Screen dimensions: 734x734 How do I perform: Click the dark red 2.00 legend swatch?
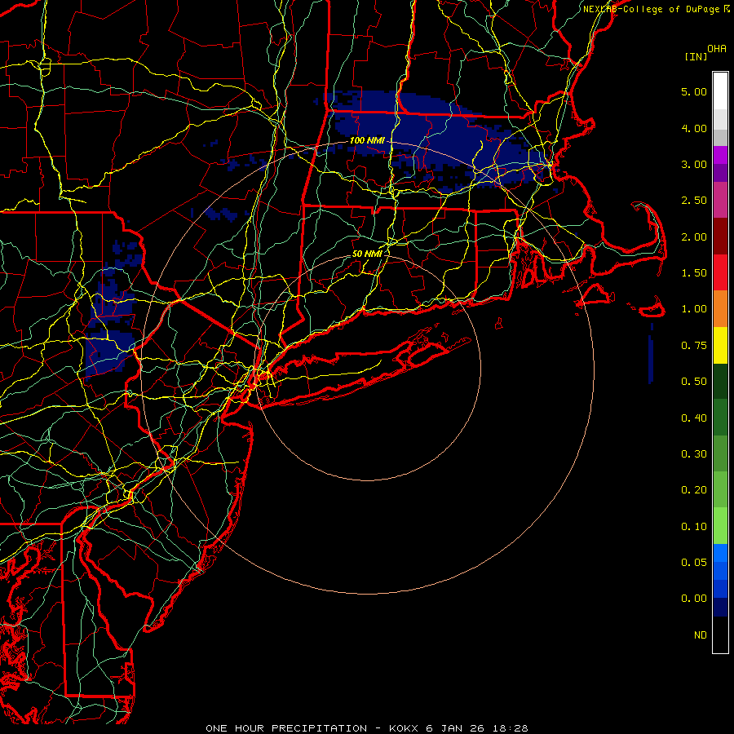point(720,237)
